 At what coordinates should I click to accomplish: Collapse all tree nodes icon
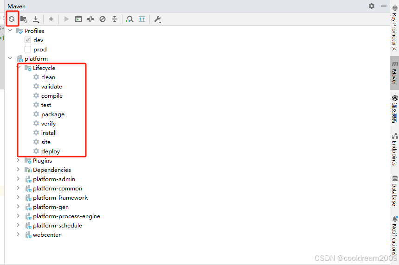[115, 19]
